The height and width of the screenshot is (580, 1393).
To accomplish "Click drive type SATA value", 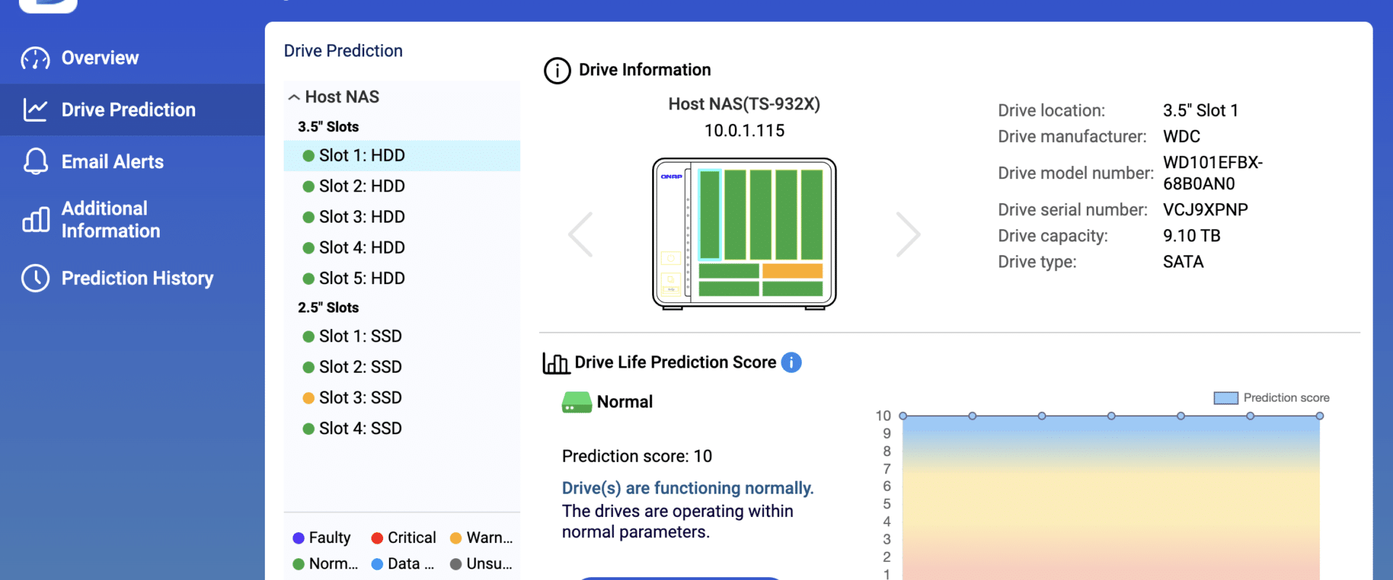I will pos(1183,262).
